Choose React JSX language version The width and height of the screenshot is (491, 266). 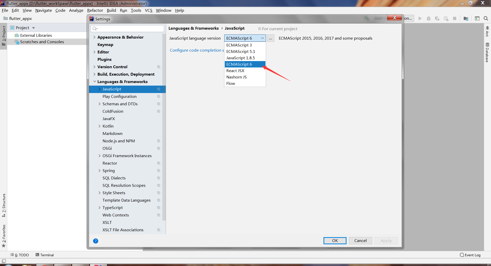(245, 71)
